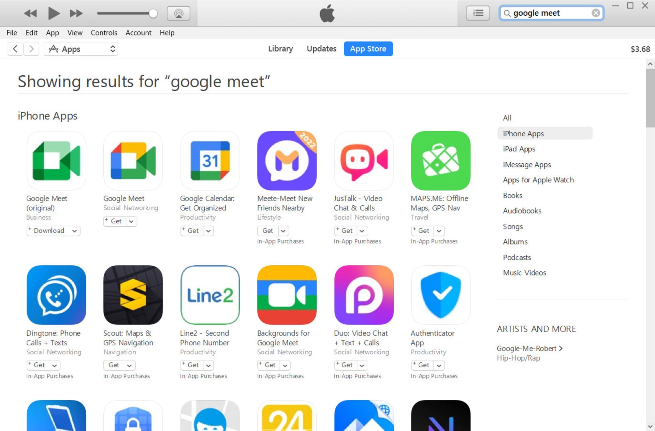Image resolution: width=655 pixels, height=431 pixels.
Task: Click the MAPS.ME Offline Maps app icon
Action: point(440,161)
